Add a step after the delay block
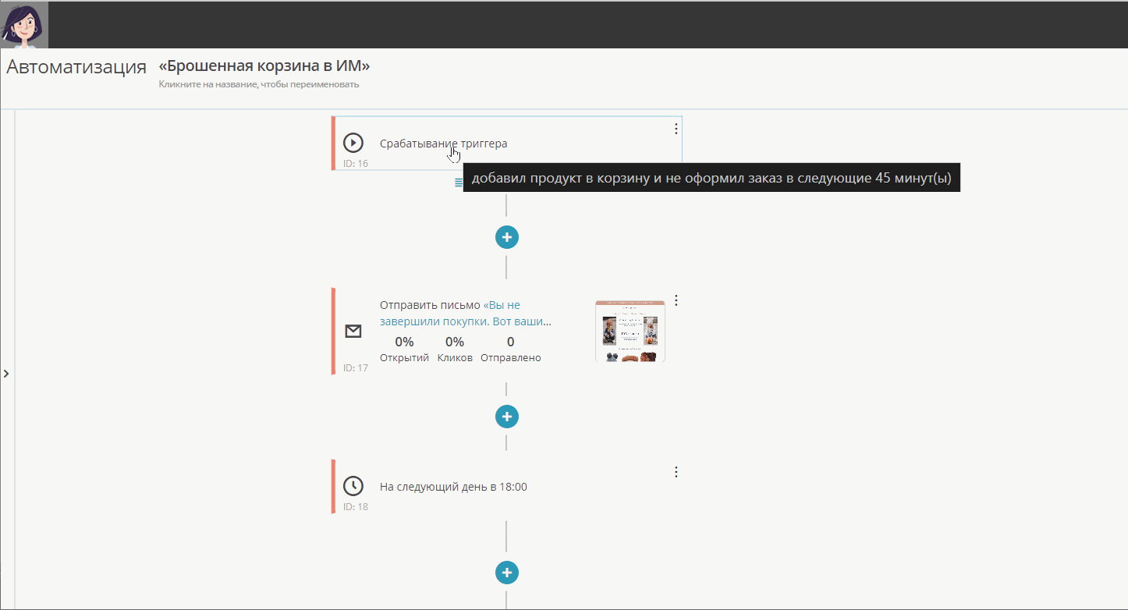 (x=507, y=573)
